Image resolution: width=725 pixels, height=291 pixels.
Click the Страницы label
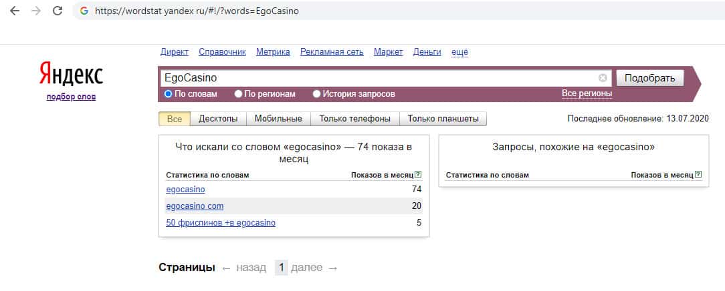[187, 268]
